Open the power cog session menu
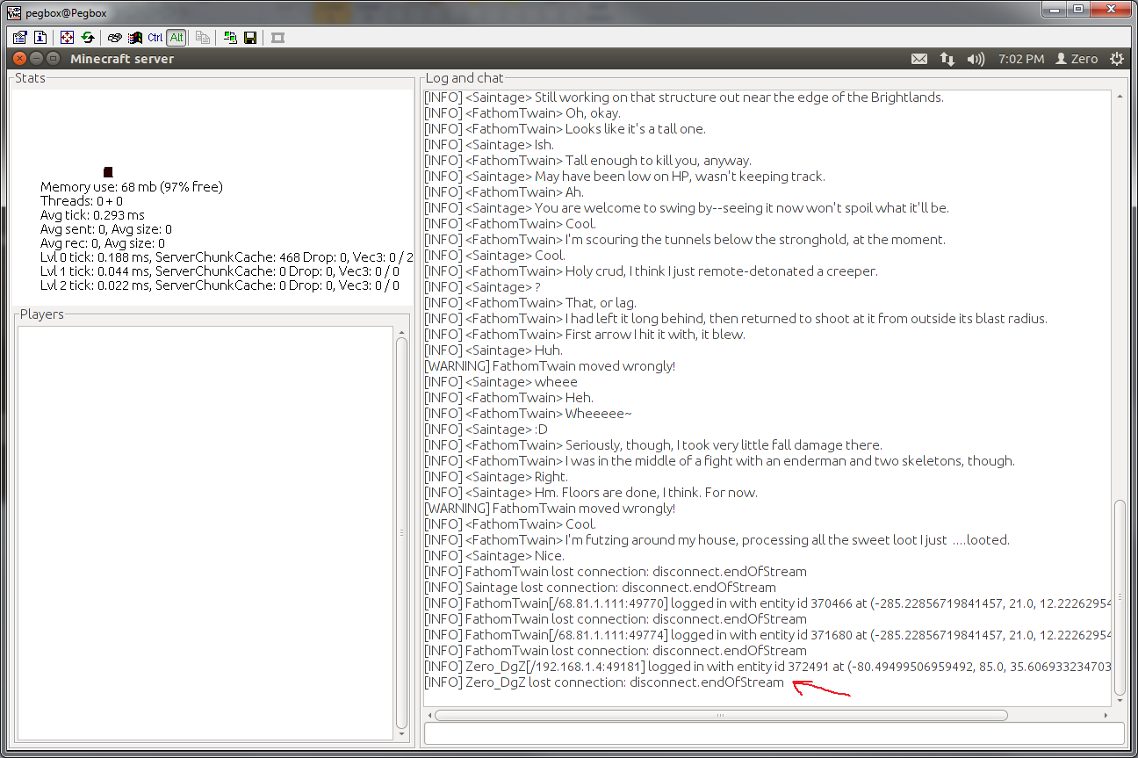 (1117, 59)
